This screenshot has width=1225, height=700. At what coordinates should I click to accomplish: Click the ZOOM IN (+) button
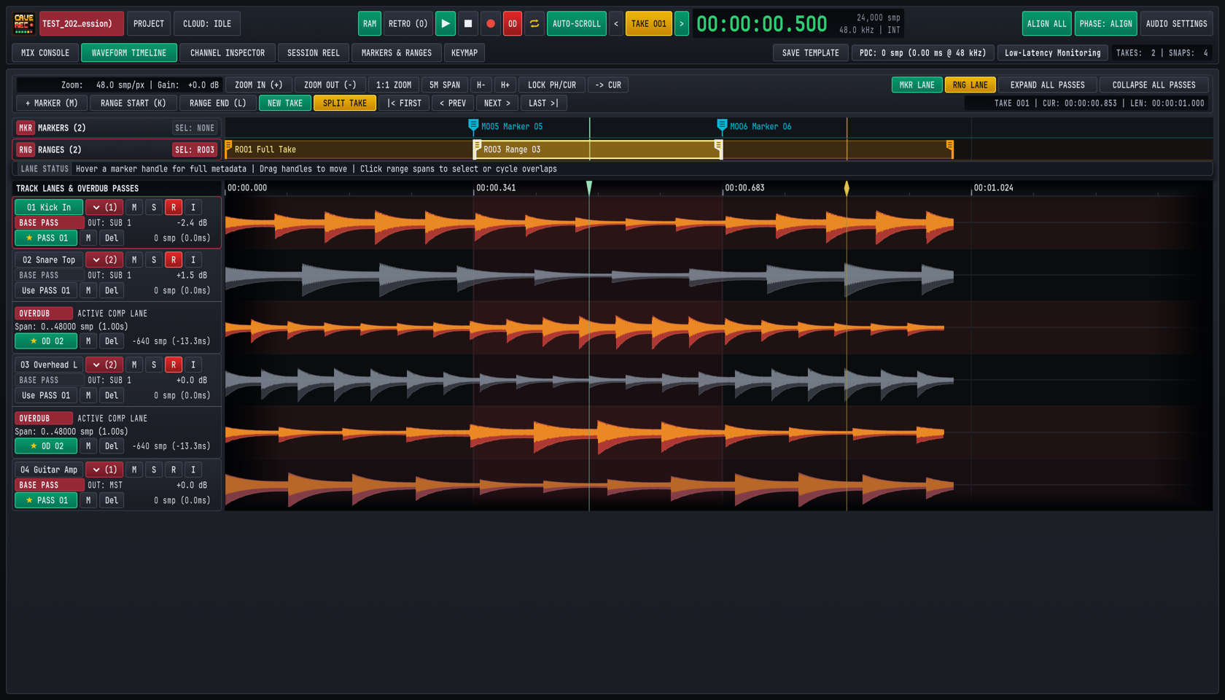(259, 85)
